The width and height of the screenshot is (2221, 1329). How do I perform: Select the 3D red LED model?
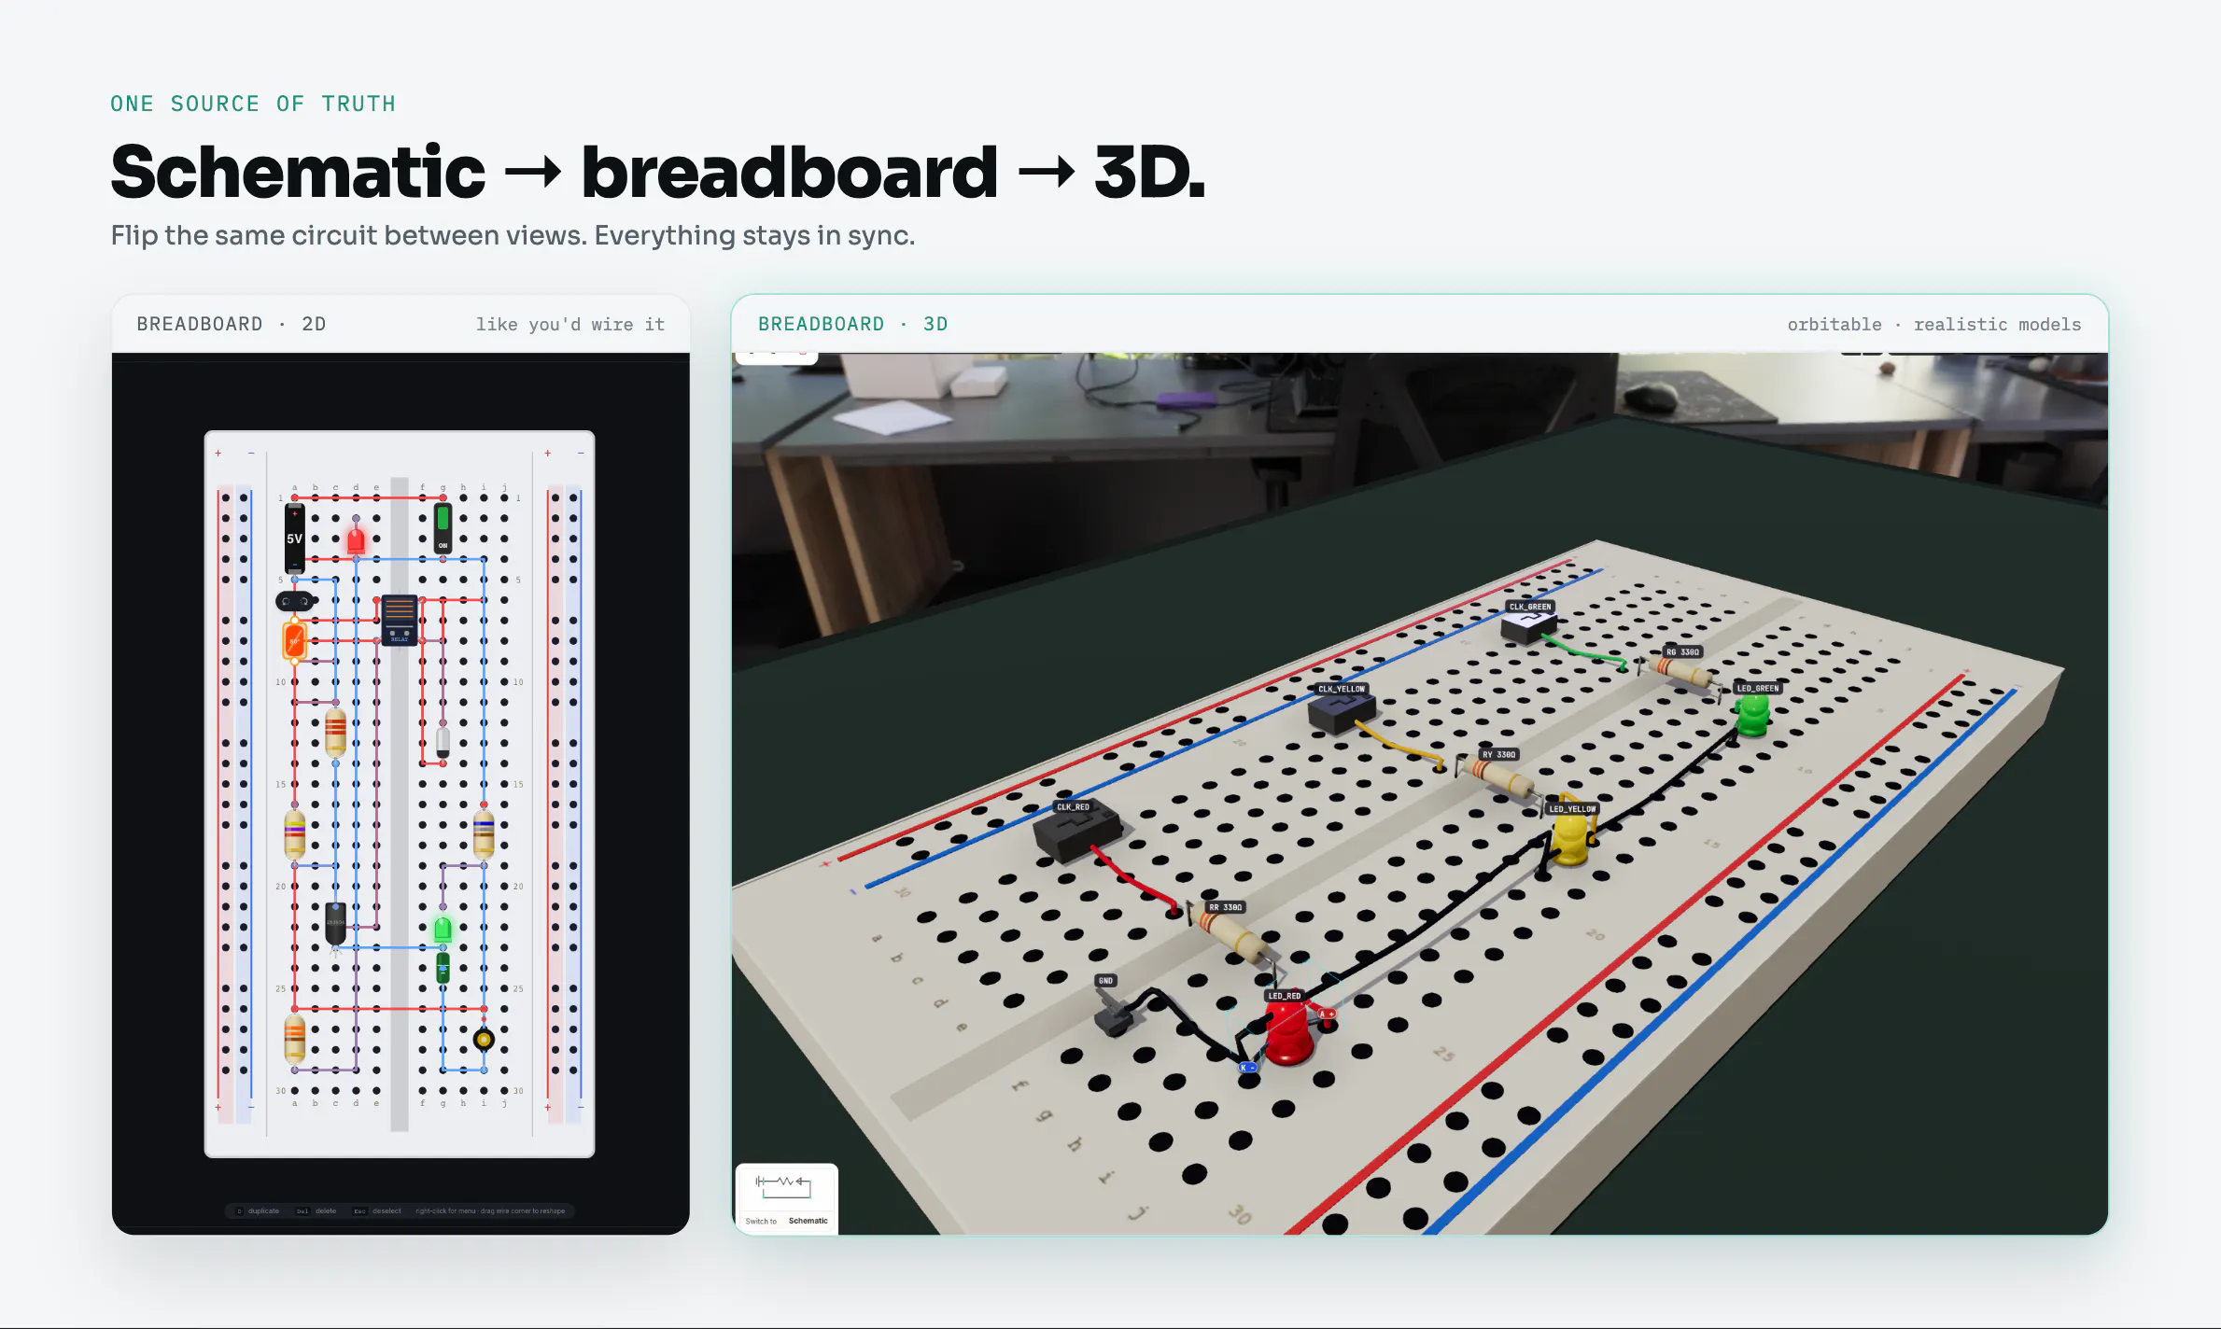coord(1289,1034)
